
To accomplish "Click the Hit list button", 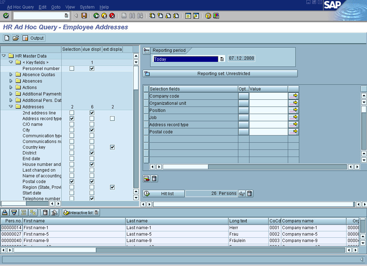I will [x=163, y=194].
